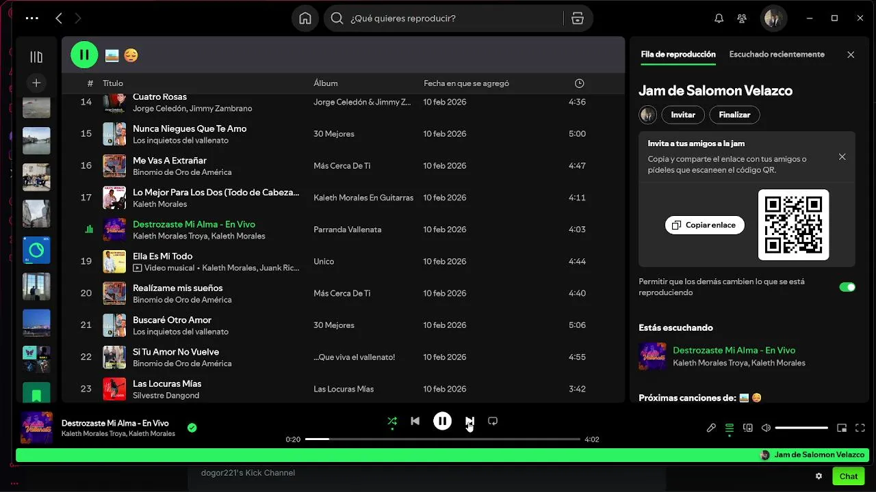The width and height of the screenshot is (876, 492).
Task: Open the green Jam de Salomon Velazco bar
Action: click(443, 455)
